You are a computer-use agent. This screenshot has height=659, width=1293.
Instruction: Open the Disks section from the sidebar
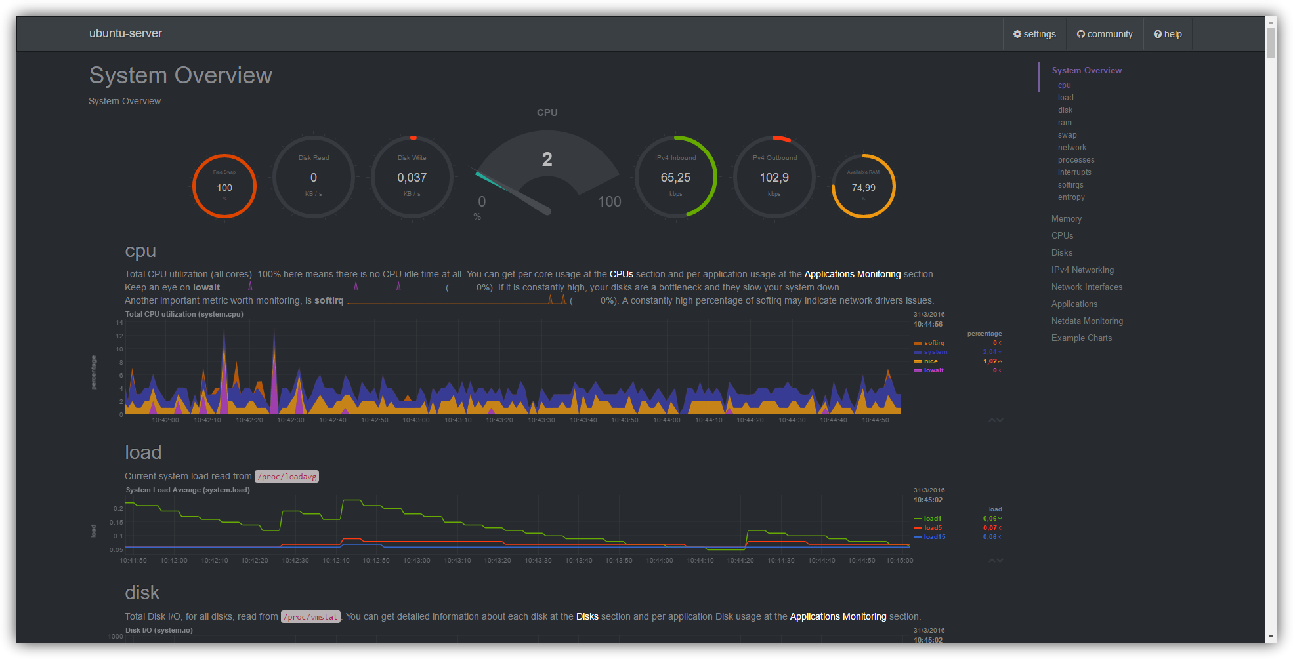point(1061,253)
